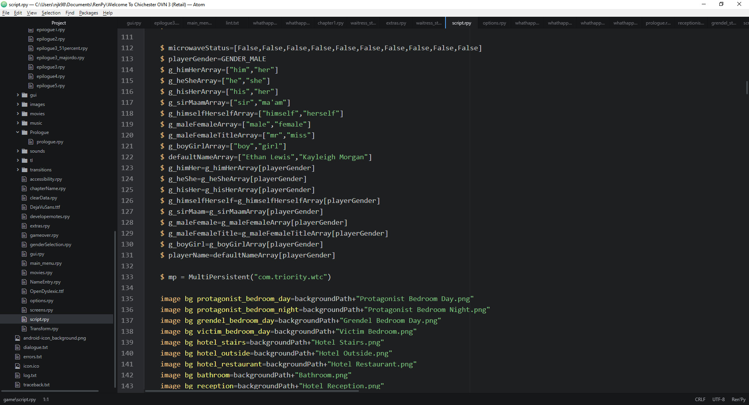749x405 pixels.
Task: Click the Atom logo in the title bar
Action: point(4,4)
